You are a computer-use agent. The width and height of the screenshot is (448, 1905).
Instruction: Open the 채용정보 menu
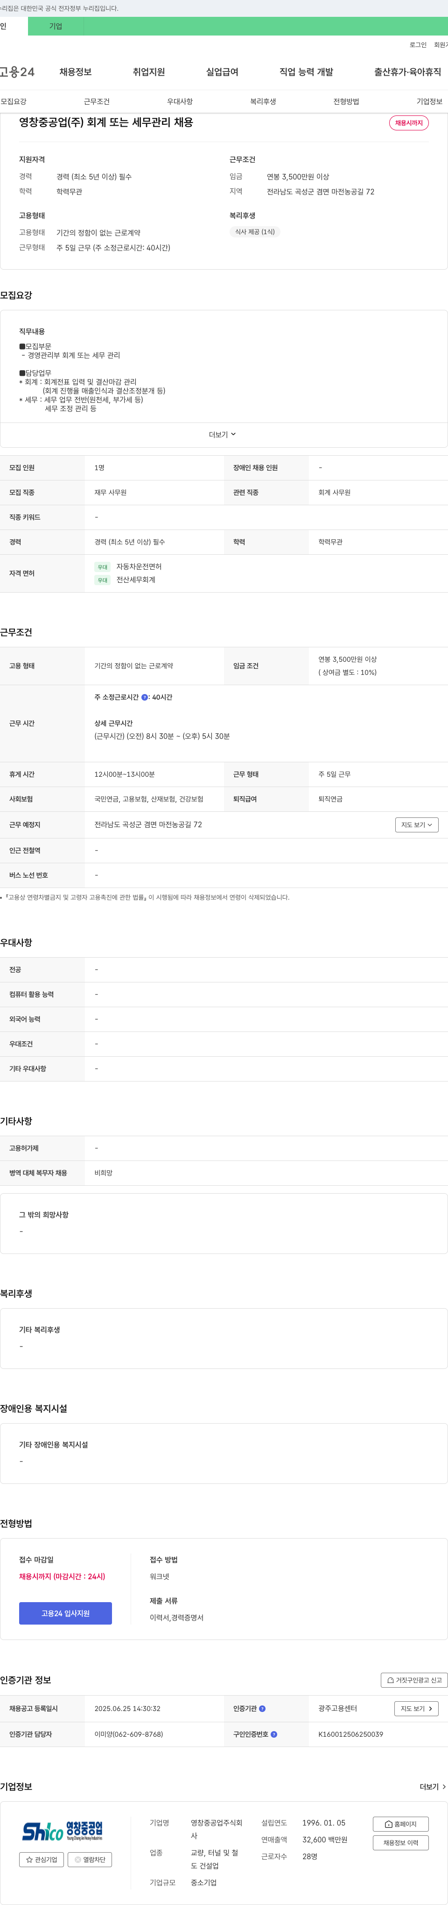point(75,72)
